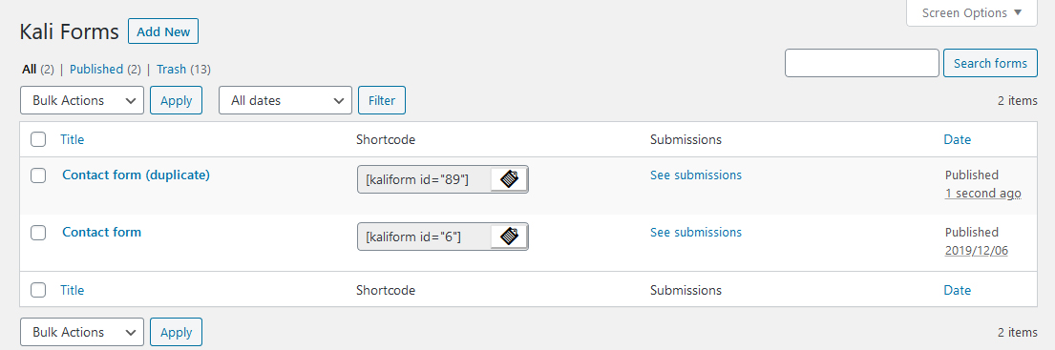
Task: Tick the select-all checkbox in table header
Action: (38, 140)
